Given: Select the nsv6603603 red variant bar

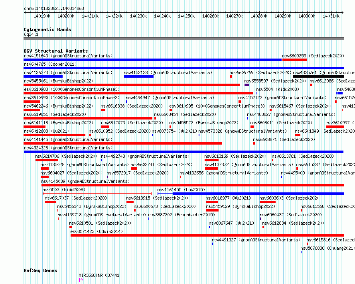Looking at the screenshot, I should [x=268, y=202].
